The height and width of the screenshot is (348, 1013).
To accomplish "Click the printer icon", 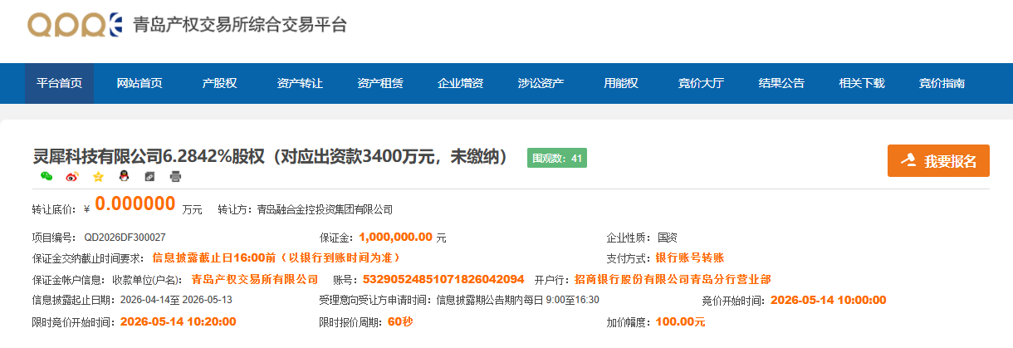I will pyautogui.click(x=175, y=177).
